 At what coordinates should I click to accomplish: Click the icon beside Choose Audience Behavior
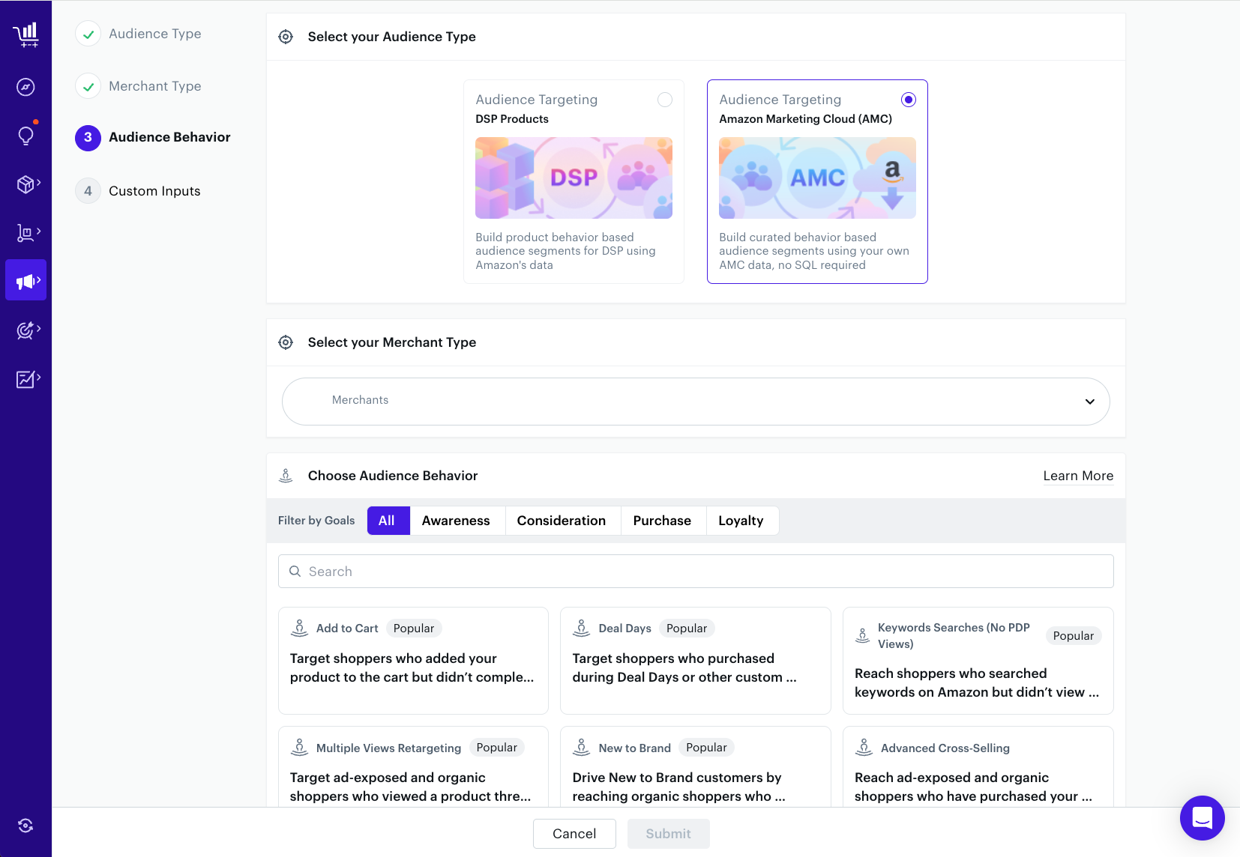tap(286, 476)
